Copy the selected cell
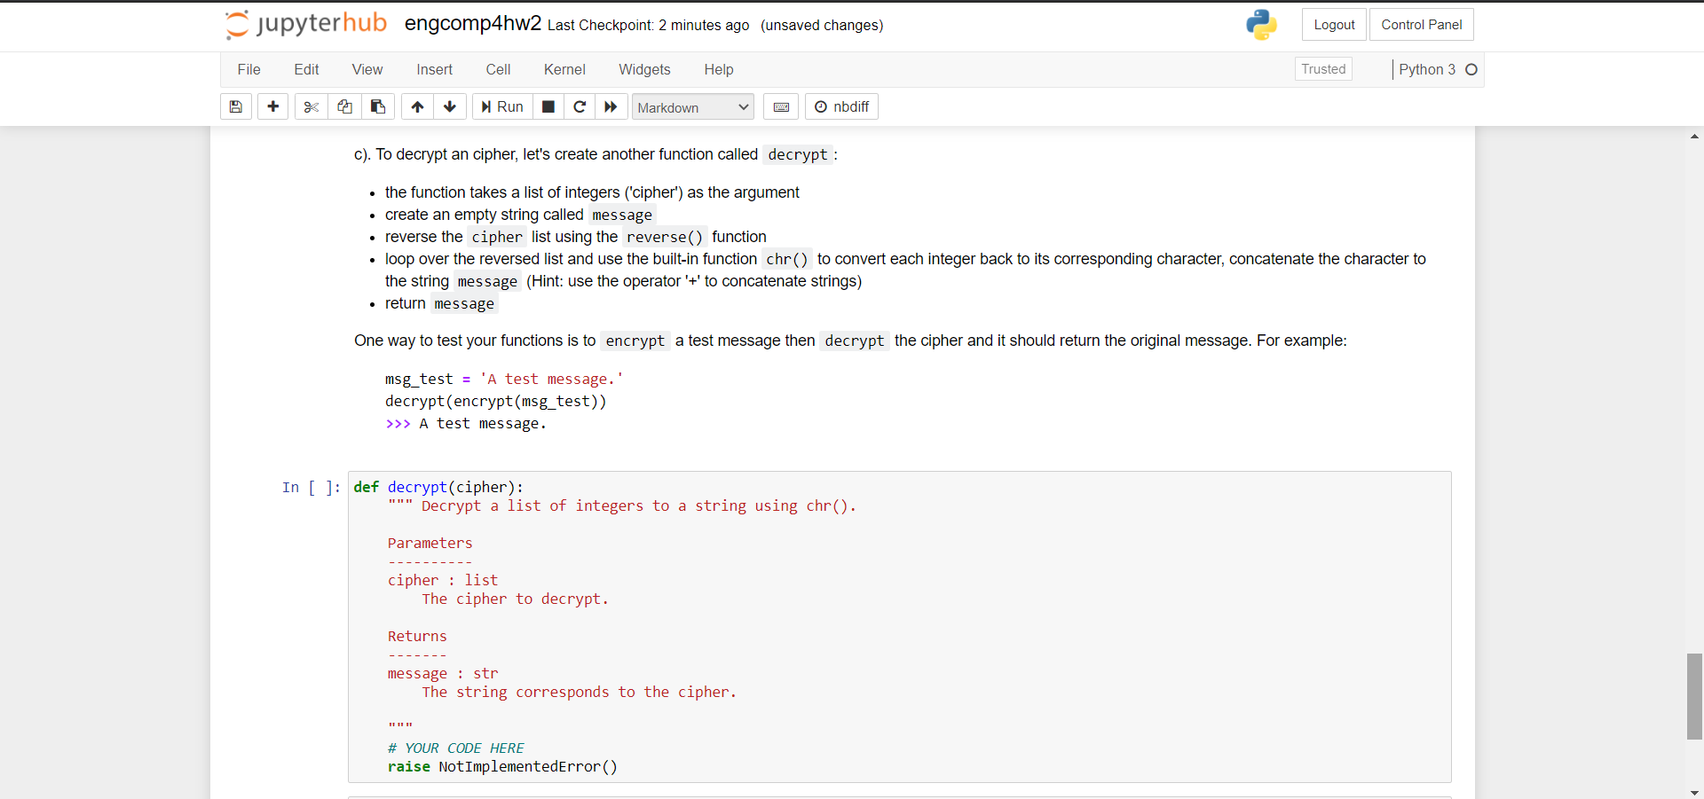Viewport: 1704px width, 799px height. pos(344,106)
